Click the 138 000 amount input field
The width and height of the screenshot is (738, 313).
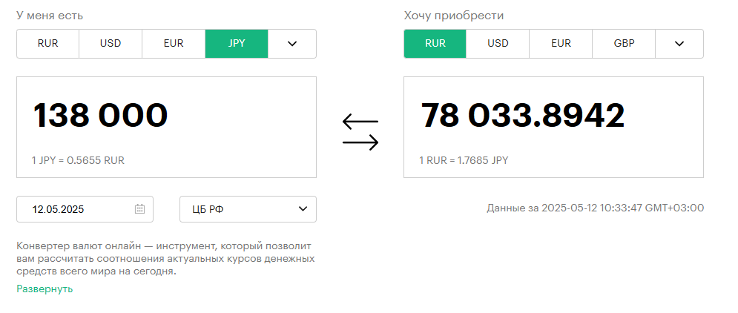(x=167, y=127)
